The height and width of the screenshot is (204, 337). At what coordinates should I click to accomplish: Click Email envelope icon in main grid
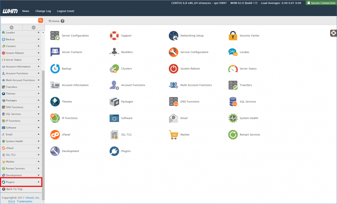[x=173, y=118]
